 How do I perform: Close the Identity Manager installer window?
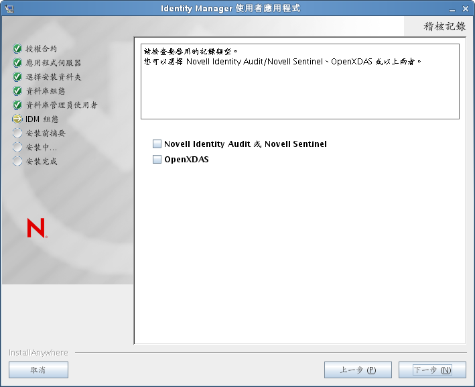466,9
